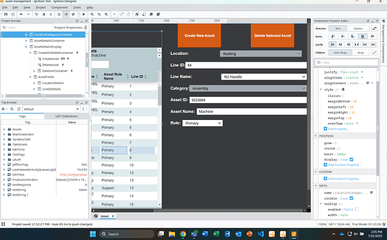The width and height of the screenshot is (387, 240).
Task: Click the Redo arrow icon in toolbar
Action: click(28, 15)
